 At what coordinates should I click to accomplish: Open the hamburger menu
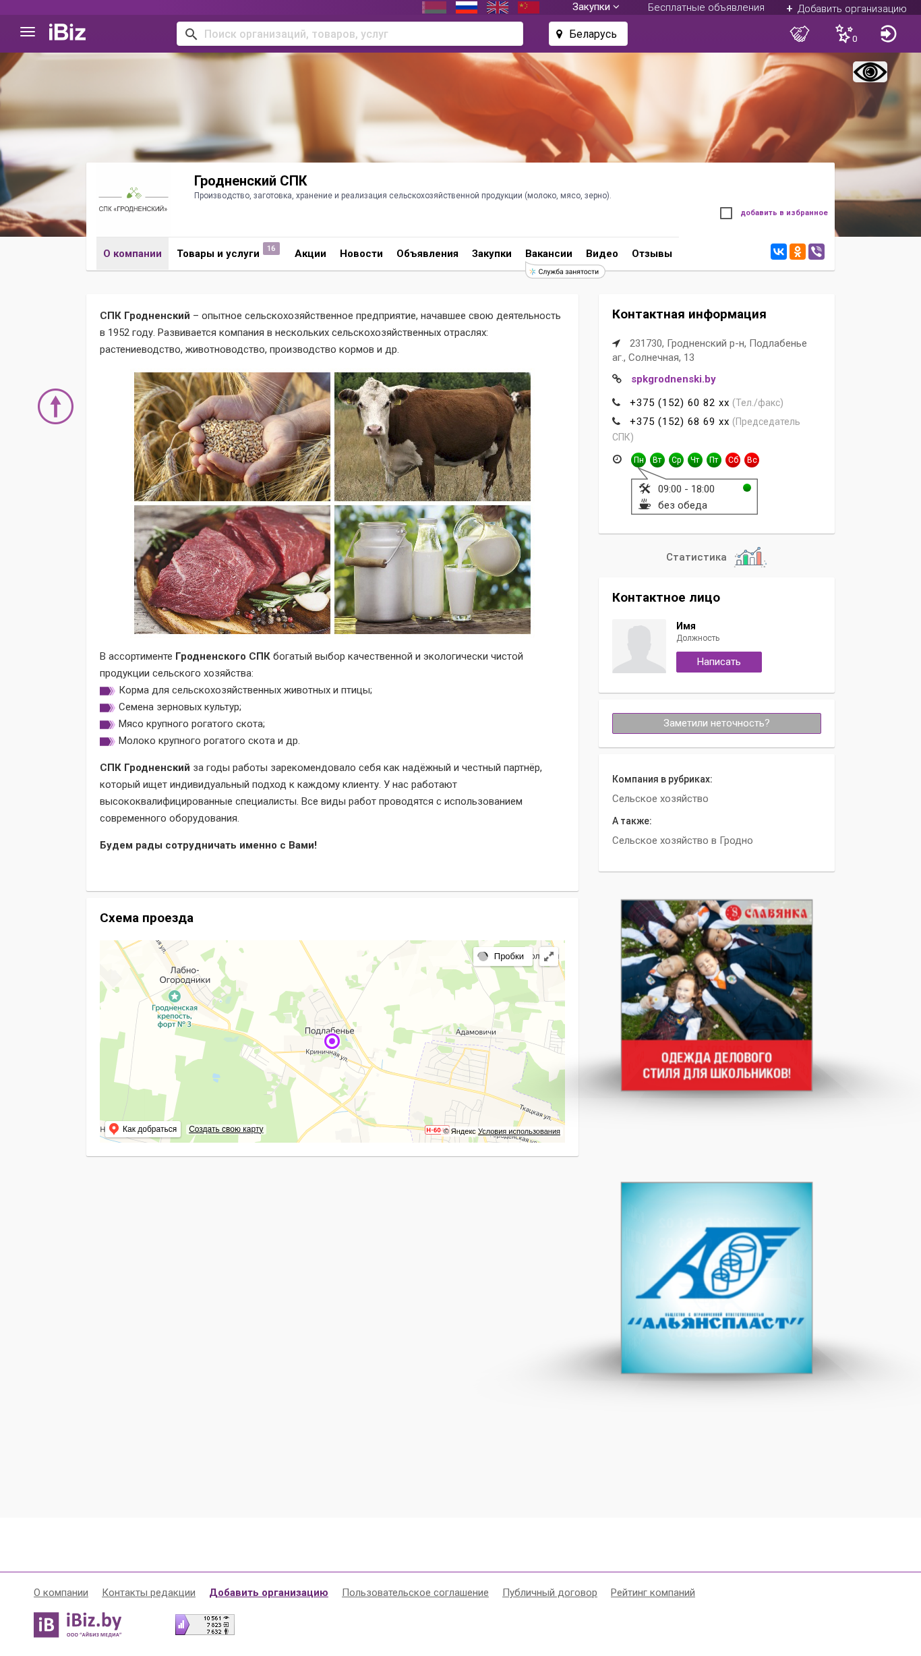[28, 32]
